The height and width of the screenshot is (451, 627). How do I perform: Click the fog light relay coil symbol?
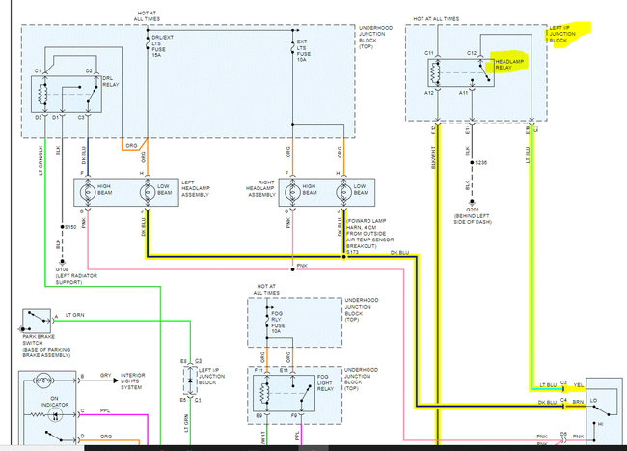pos(264,393)
